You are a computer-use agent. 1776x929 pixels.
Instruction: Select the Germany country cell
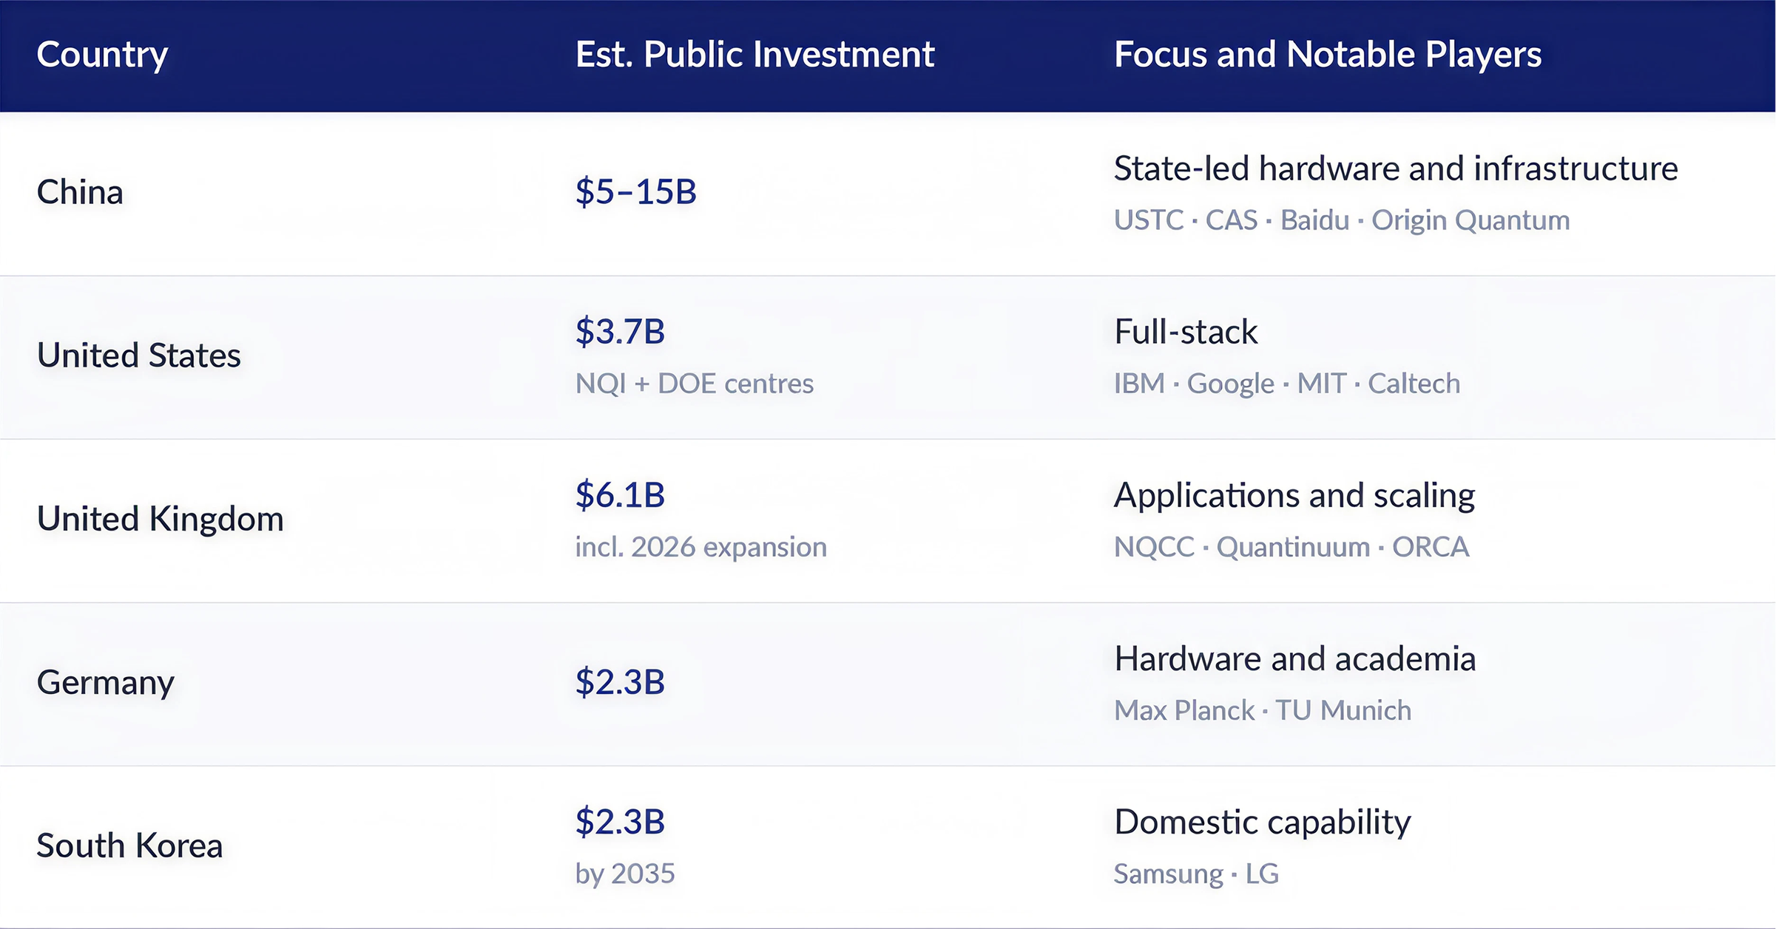[x=105, y=683]
